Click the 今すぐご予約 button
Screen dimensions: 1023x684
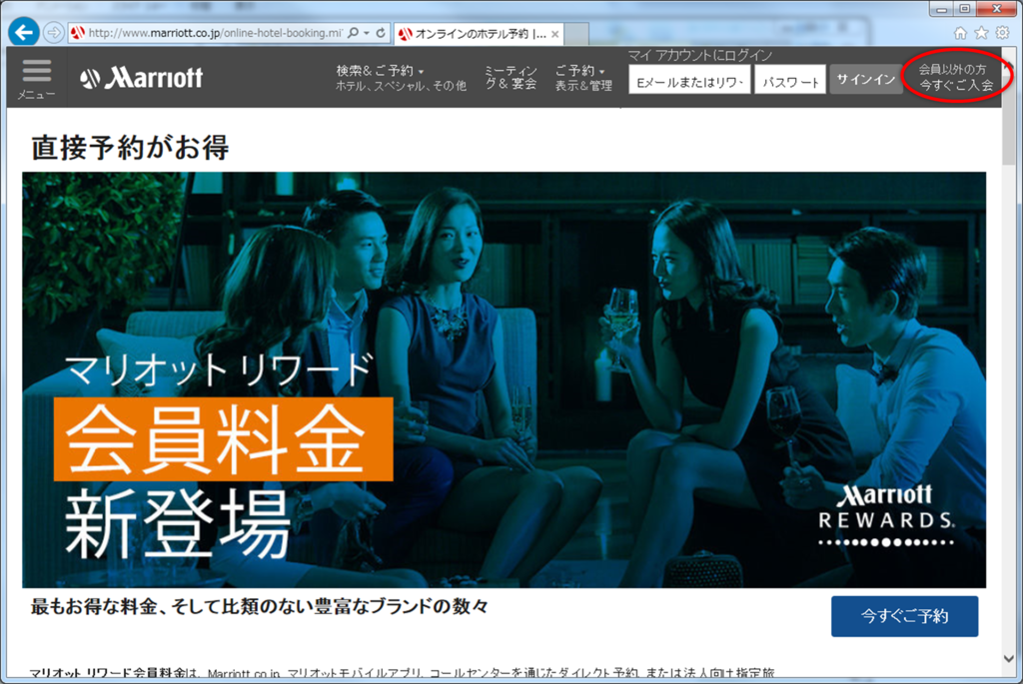tap(904, 616)
